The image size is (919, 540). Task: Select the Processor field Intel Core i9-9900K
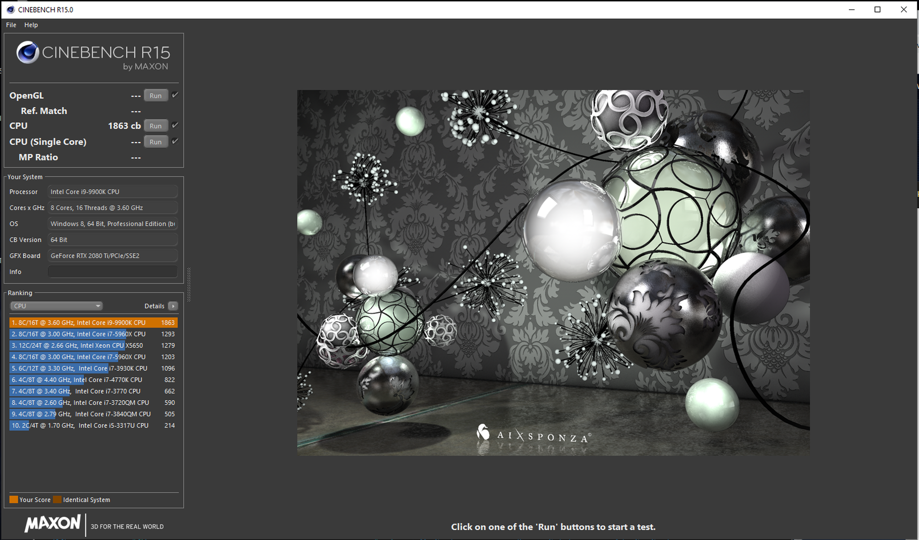[x=113, y=191]
